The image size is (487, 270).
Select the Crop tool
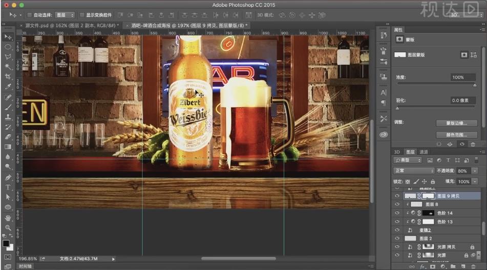tap(8, 77)
